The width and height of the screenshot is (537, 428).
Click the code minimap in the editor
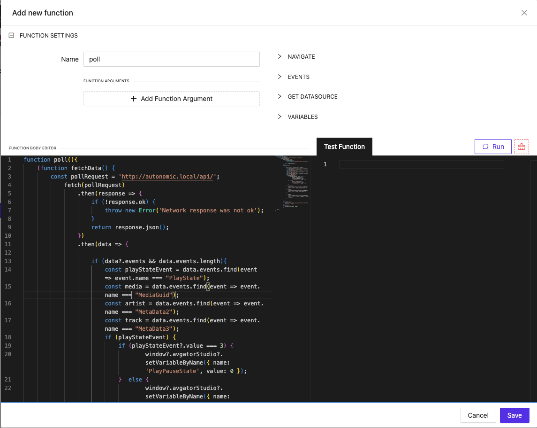(291, 183)
